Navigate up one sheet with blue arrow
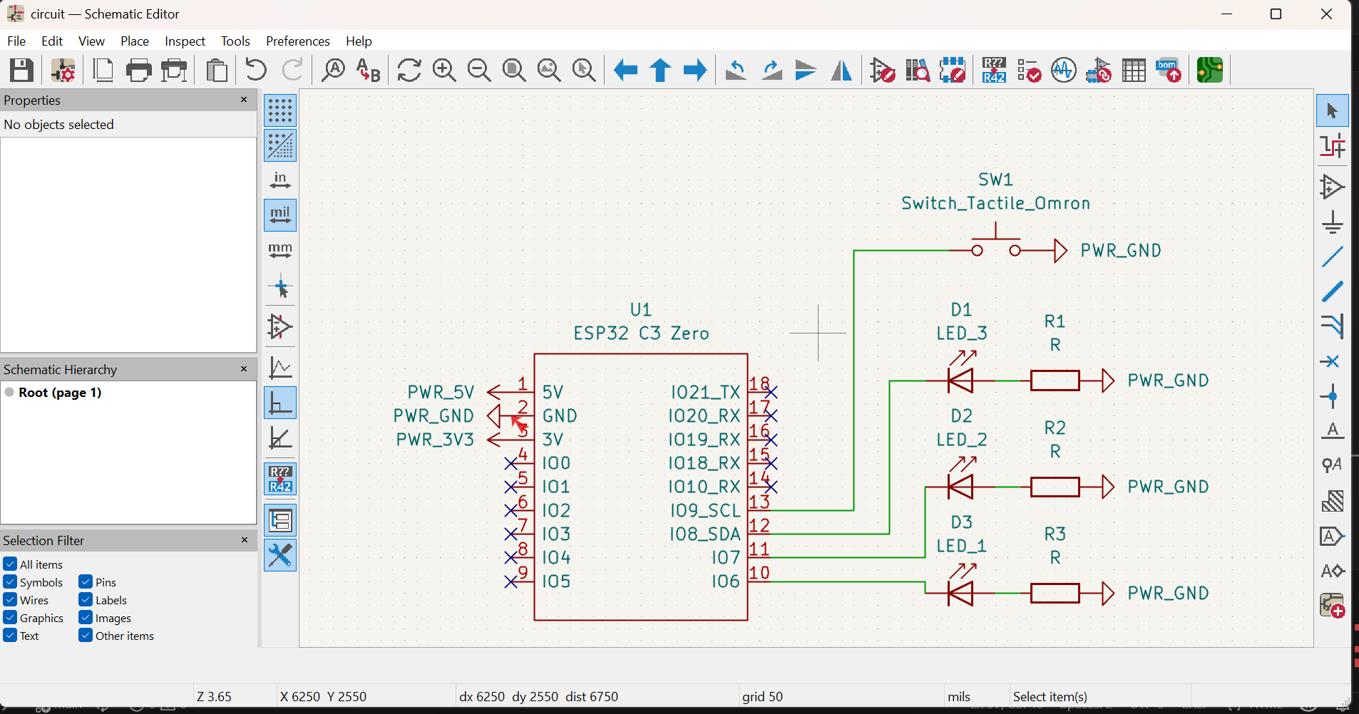This screenshot has height=714, width=1359. coord(660,71)
